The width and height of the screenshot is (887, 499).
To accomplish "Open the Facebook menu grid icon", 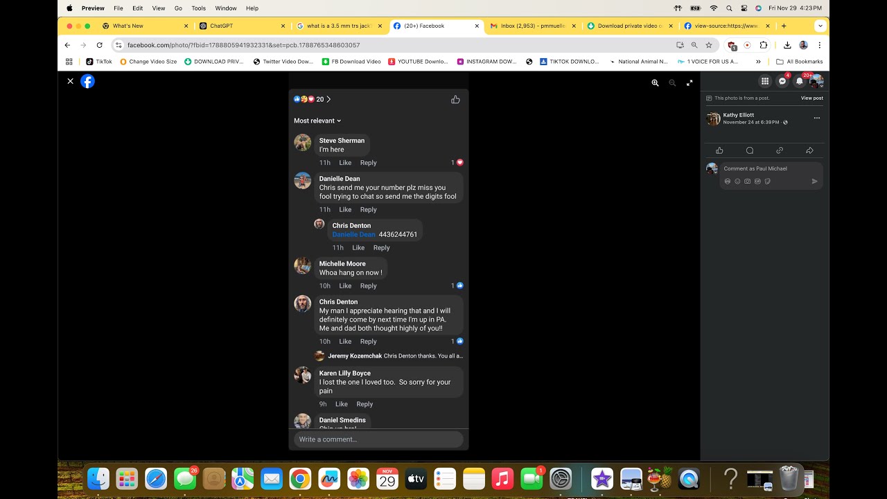I will coord(765,81).
